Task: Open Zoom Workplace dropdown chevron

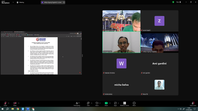Action: click(x=13, y=2)
